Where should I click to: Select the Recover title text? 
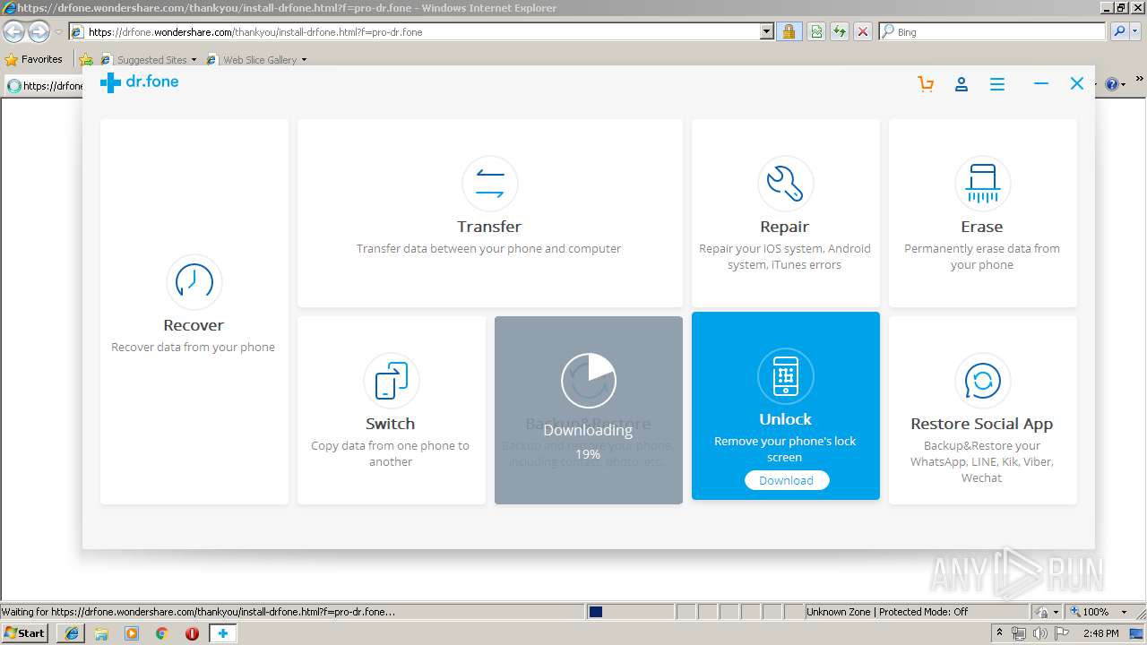tap(194, 325)
